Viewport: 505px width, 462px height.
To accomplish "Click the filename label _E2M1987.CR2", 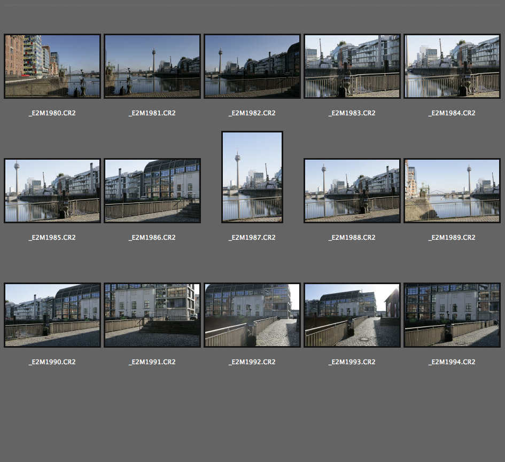I will [252, 238].
